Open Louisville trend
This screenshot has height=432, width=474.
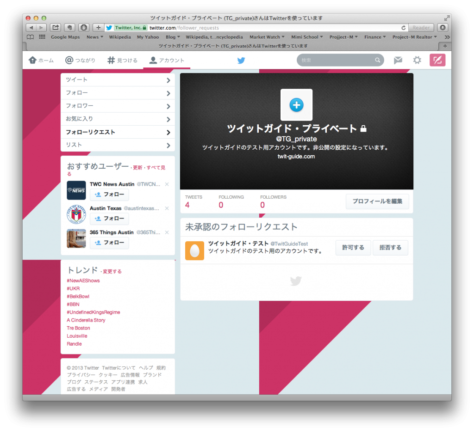coord(77,336)
